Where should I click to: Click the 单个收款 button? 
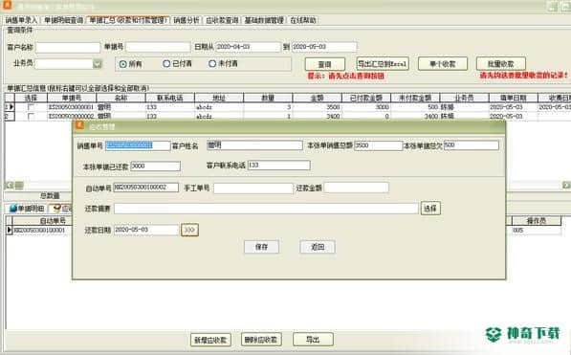click(443, 64)
